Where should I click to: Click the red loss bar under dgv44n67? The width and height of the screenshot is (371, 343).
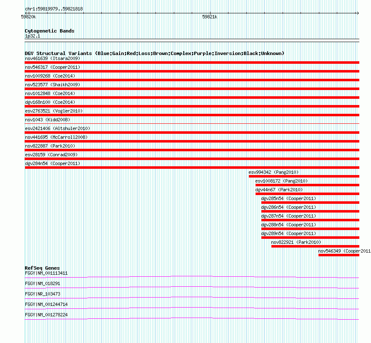pos(307,194)
